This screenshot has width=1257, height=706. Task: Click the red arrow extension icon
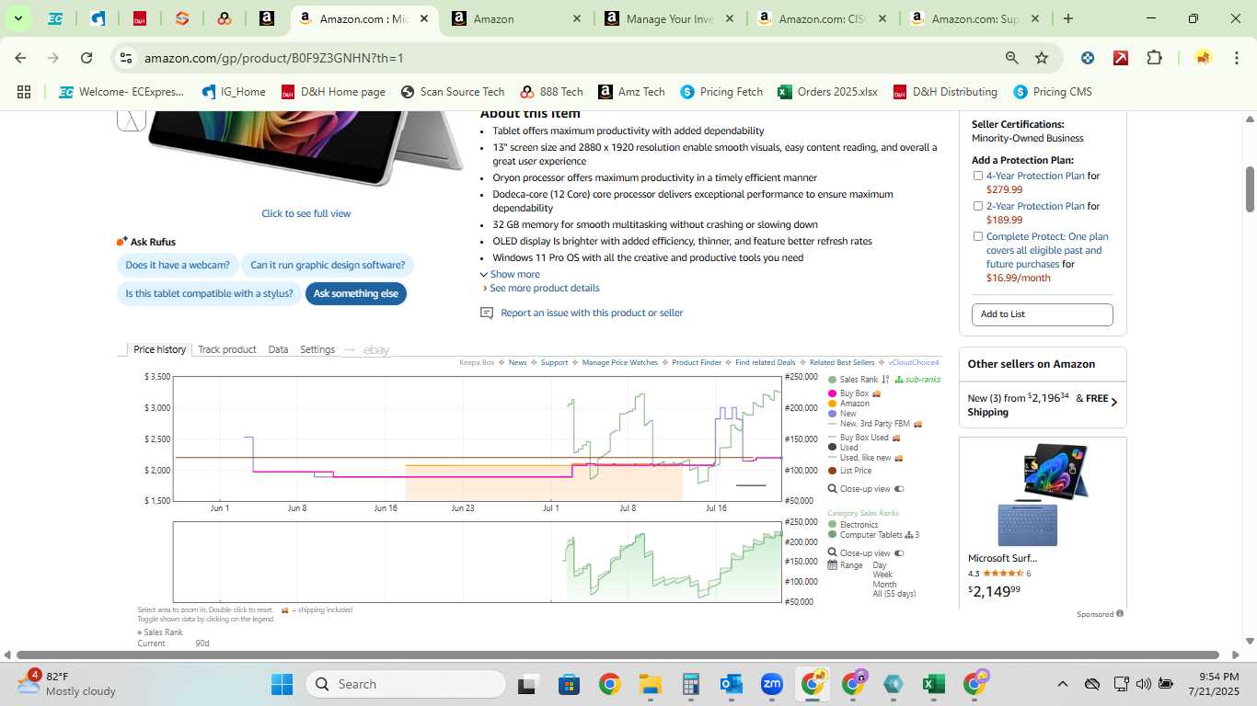pyautogui.click(x=1121, y=58)
